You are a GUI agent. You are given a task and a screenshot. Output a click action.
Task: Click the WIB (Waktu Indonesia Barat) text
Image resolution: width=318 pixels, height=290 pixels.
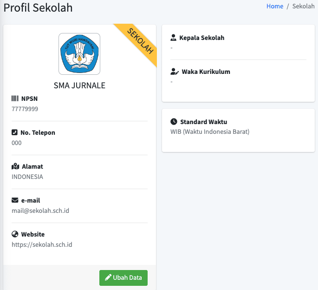210,132
